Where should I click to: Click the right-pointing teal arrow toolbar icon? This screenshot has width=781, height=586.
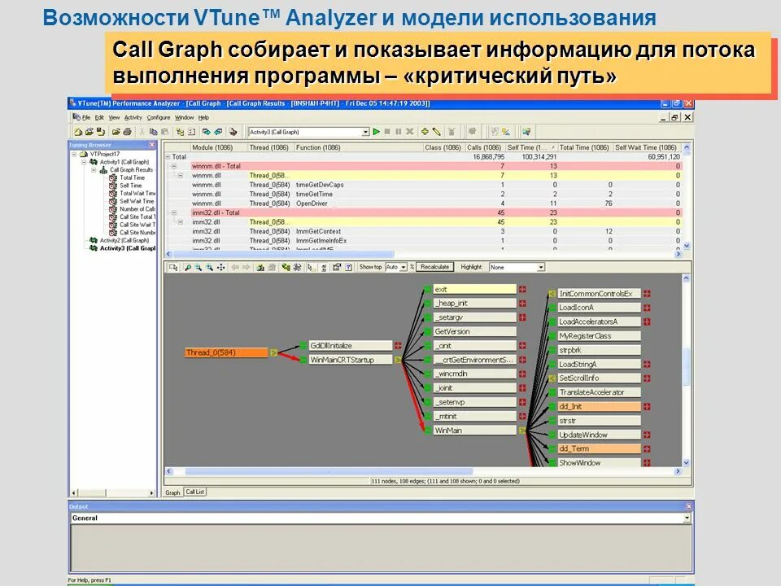pos(206,132)
